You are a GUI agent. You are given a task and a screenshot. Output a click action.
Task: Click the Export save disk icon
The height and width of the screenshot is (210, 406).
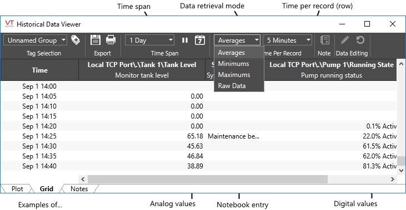[x=96, y=40]
